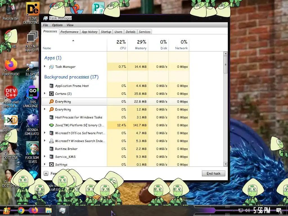Click the Cortana process icon
The height and width of the screenshot is (216, 288).
[x=51, y=94]
